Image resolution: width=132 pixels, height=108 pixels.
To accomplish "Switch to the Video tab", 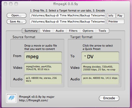I will click(46, 31).
